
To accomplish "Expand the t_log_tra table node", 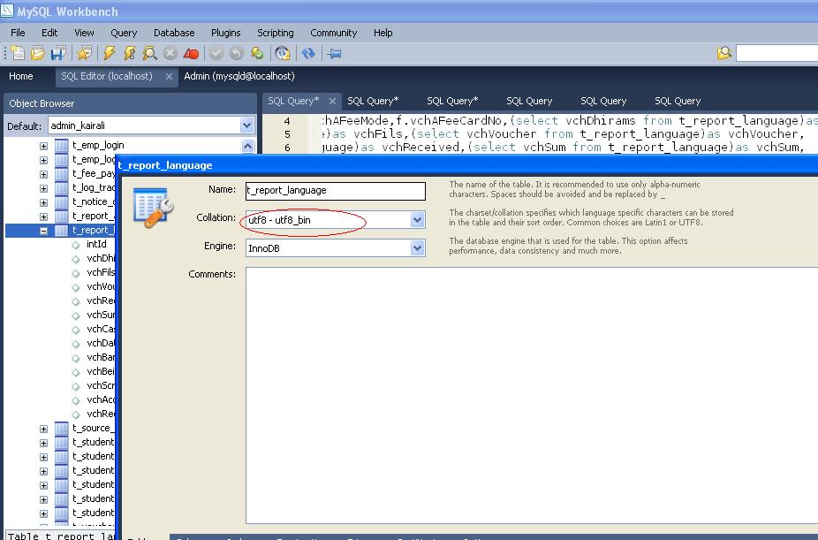I will coord(44,188).
